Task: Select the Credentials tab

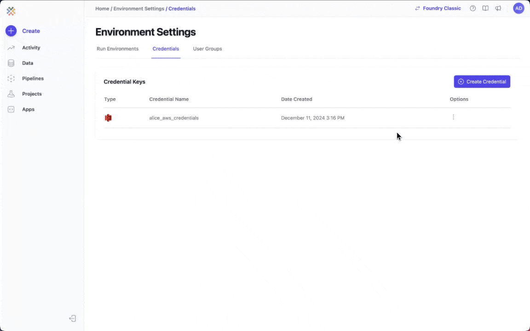Action: (166, 49)
